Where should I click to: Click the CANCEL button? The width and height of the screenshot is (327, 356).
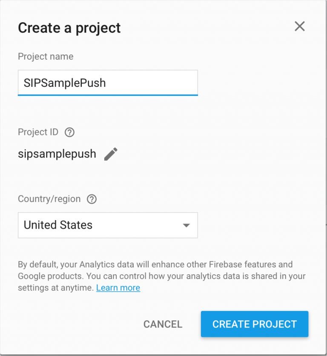163,324
